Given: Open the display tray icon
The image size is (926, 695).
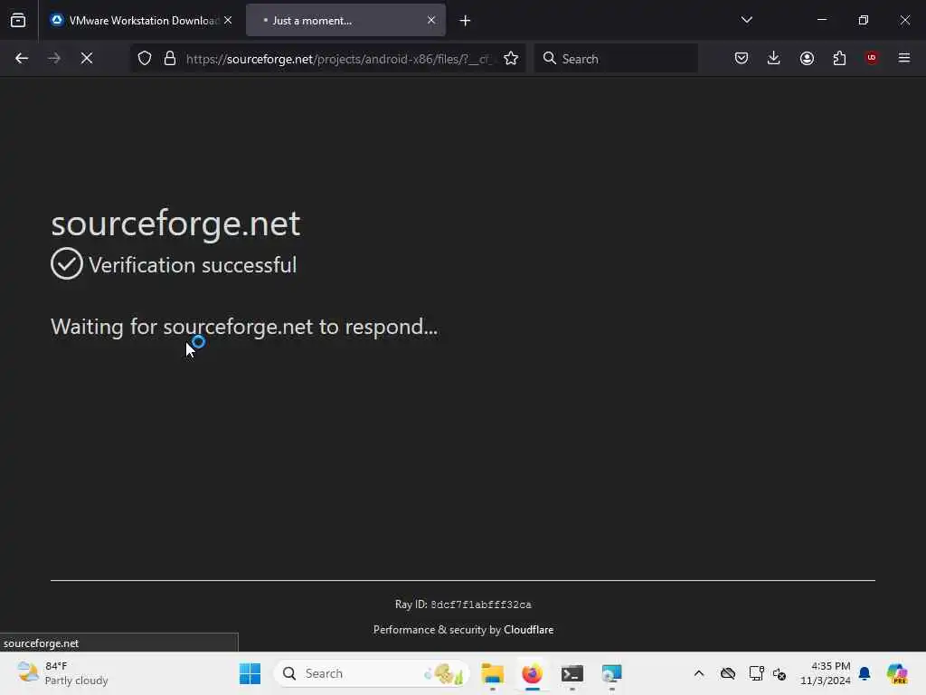Looking at the screenshot, I should [x=756, y=673].
